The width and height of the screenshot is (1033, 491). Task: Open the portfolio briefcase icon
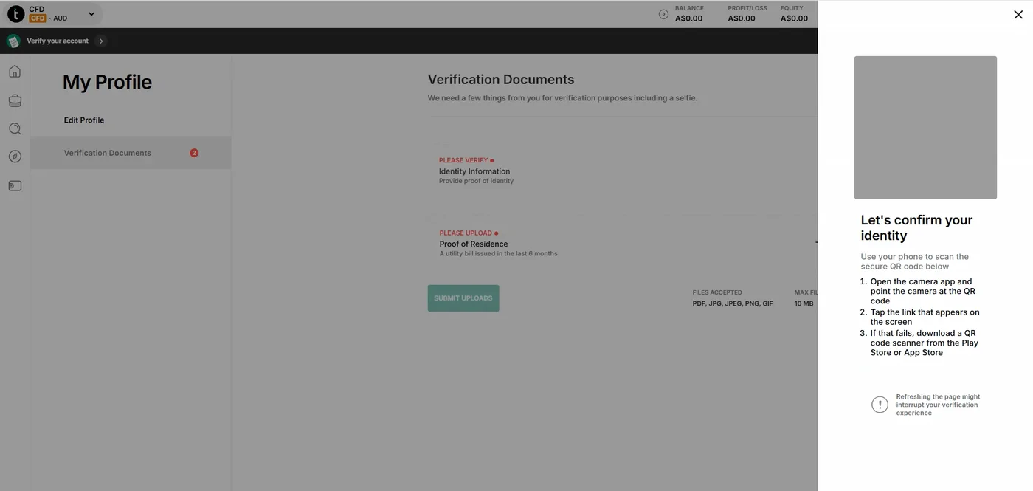[x=15, y=100]
